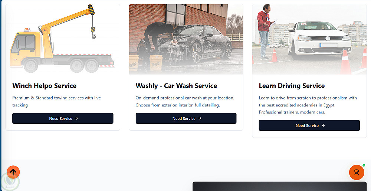Open the orange chatbot assistant icon
Viewport: 371px width, 191px height.
pyautogui.click(x=357, y=172)
